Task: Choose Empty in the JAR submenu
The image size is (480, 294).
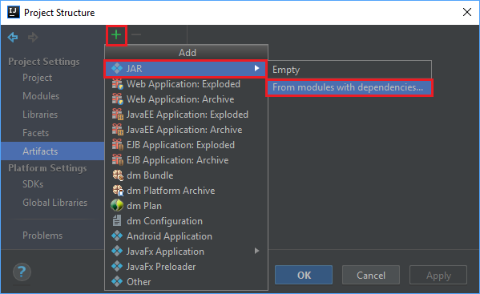Action: click(x=349, y=70)
